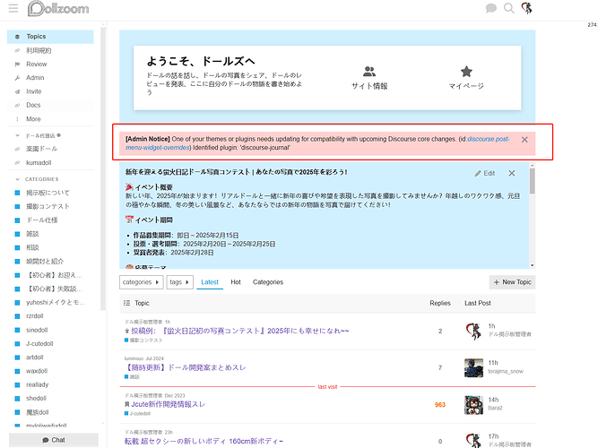Open avatar of first topic's last poster
The width and height of the screenshot is (598, 448).
[x=473, y=331]
